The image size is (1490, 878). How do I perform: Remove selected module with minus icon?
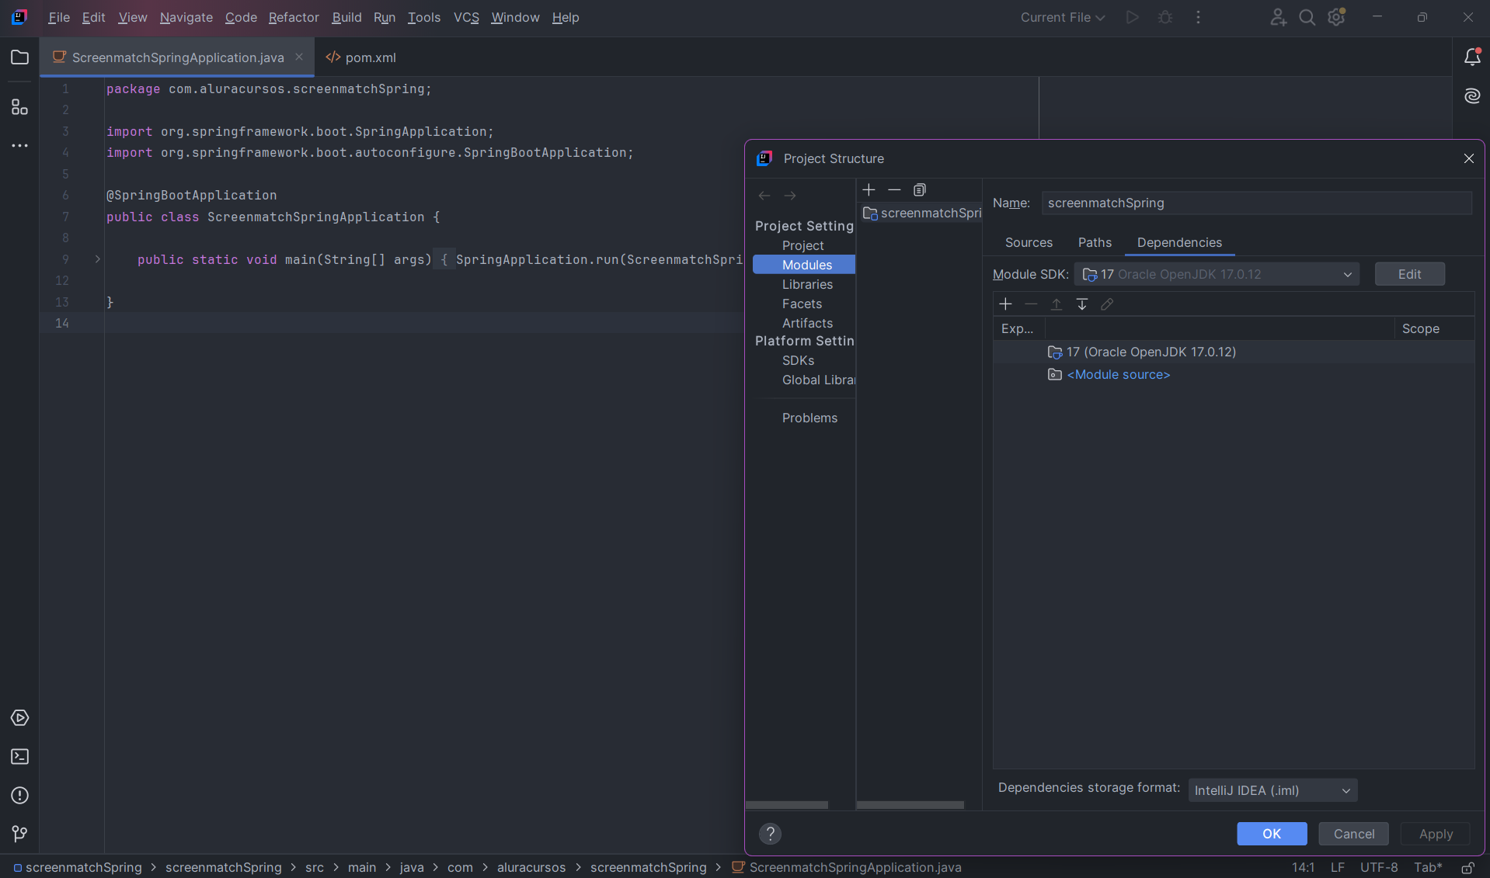[x=894, y=189]
